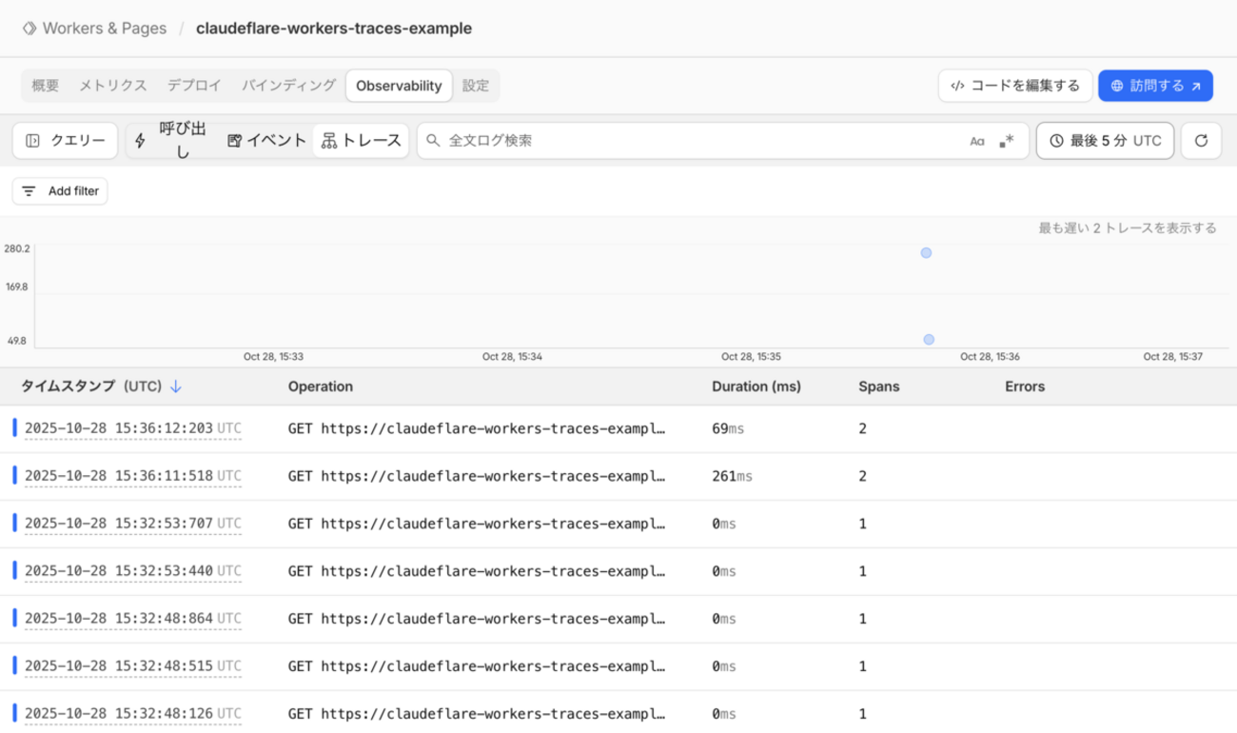The image size is (1237, 733).
Task: Open the trace at 15:36:11:518
Action: pyautogui.click(x=618, y=476)
